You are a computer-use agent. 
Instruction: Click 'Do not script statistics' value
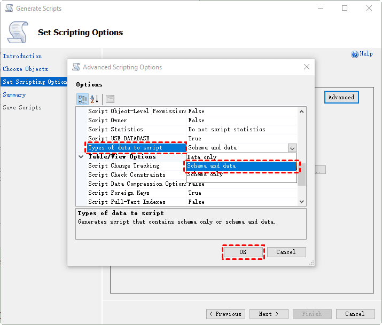227,130
